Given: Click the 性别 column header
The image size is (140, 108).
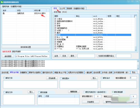Looking at the screenshot, I should tap(111, 16).
